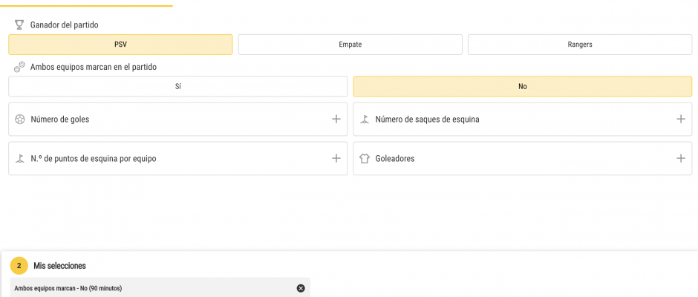This screenshot has width=698, height=297.
Task: Click the corner flag icon in puntos de esquina por equipo
Action: click(19, 158)
